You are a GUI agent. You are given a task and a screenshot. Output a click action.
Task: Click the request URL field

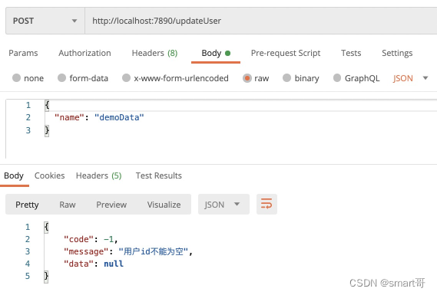click(x=261, y=21)
